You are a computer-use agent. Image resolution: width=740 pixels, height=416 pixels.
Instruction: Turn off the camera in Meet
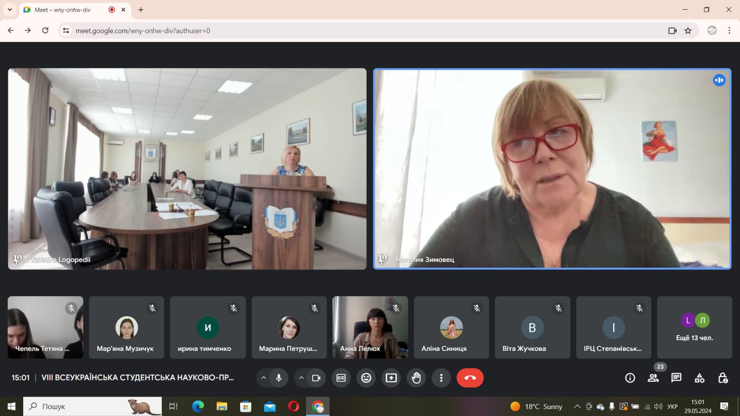(316, 378)
